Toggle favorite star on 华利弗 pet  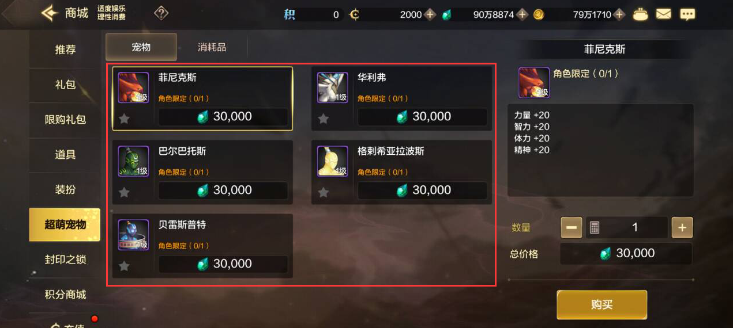[323, 119]
